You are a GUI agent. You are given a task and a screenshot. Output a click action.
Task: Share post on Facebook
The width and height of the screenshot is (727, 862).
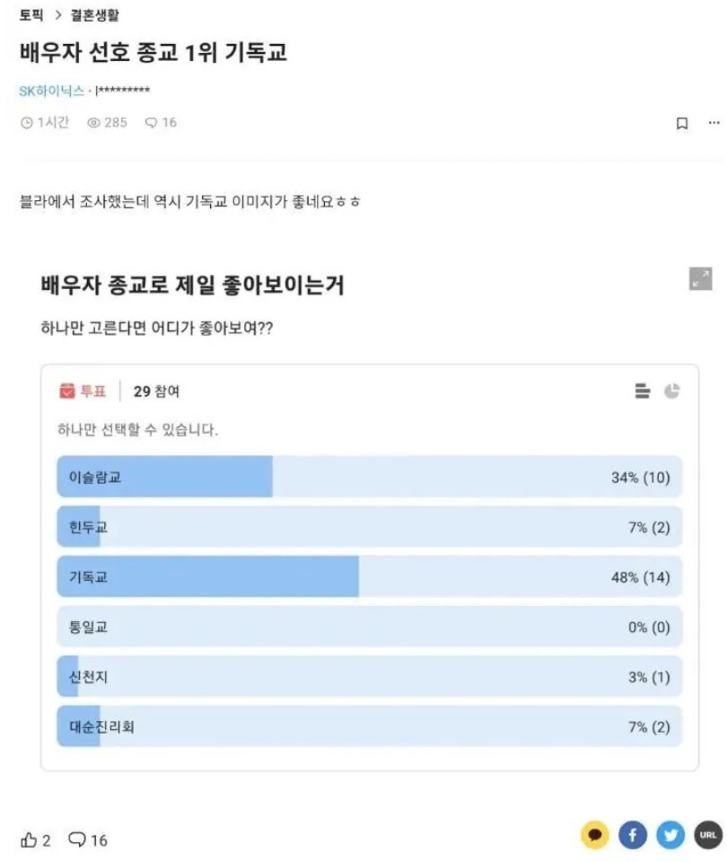pyautogui.click(x=632, y=836)
